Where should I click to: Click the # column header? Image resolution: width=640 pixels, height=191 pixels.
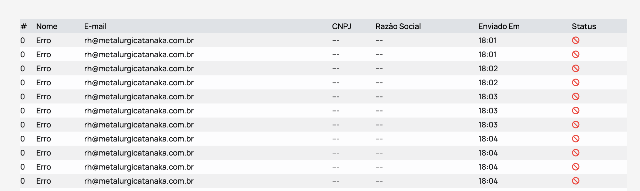point(23,27)
